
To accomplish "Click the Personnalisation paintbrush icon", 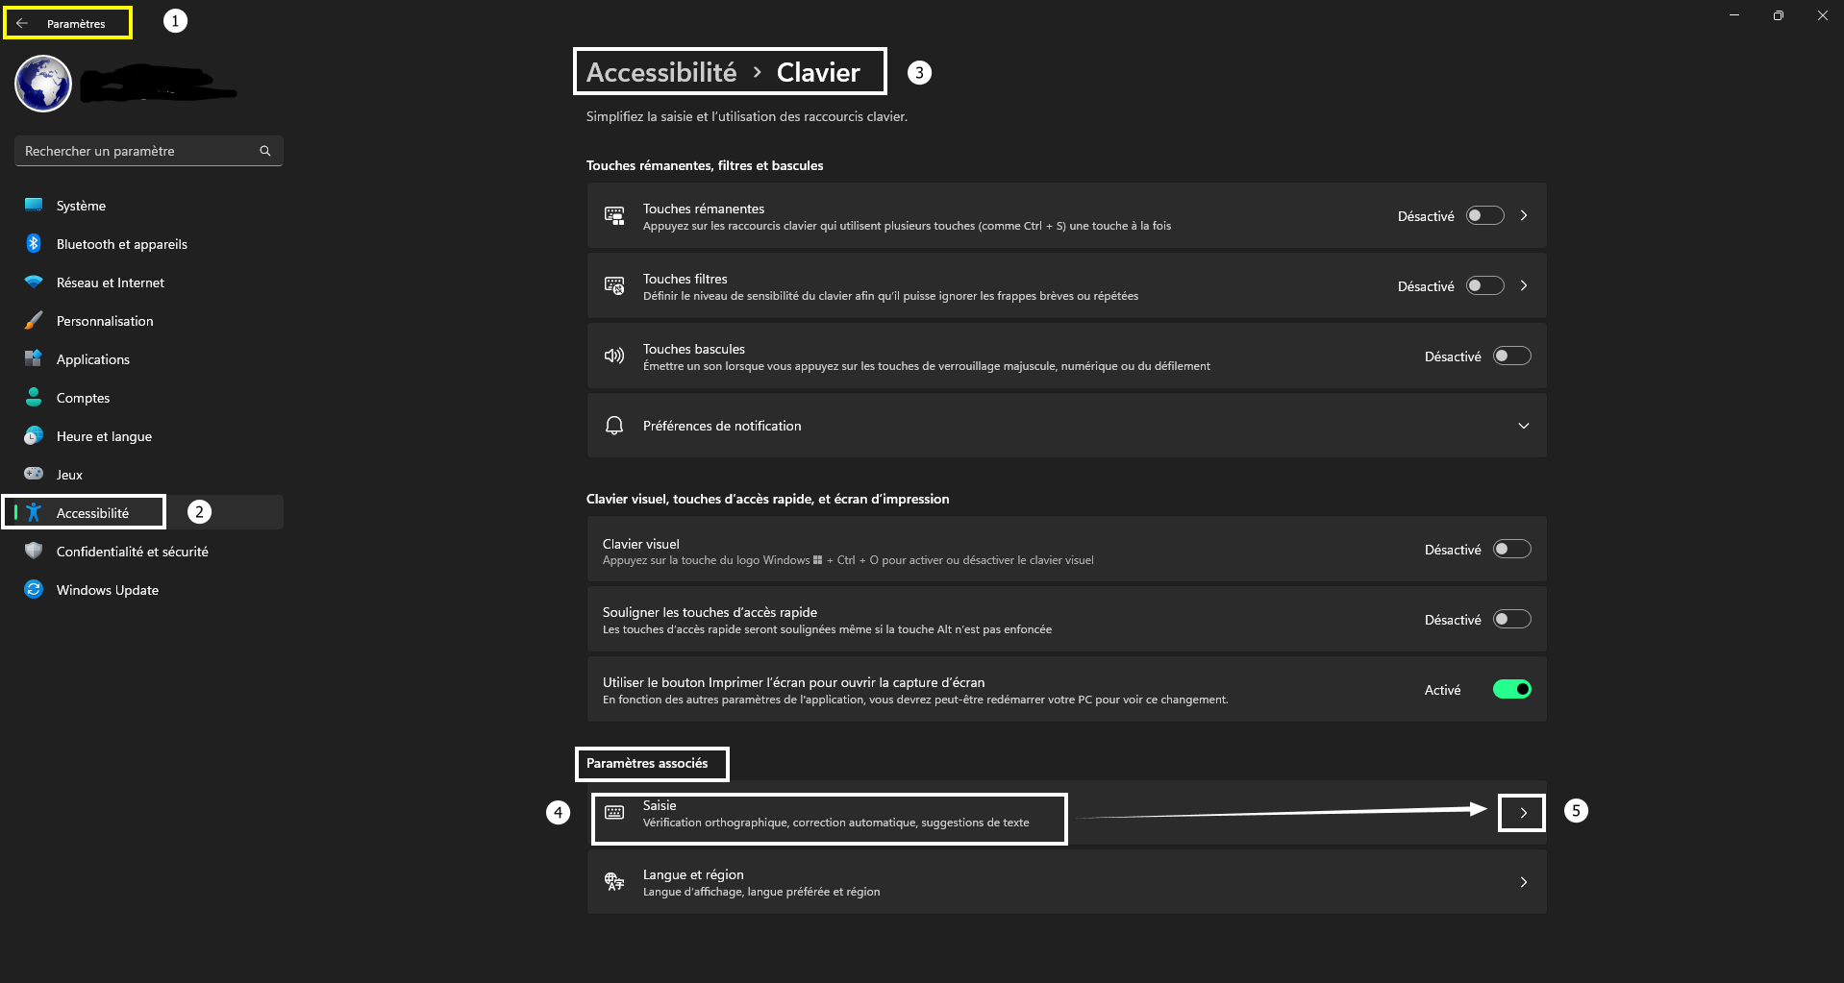I will point(34,321).
